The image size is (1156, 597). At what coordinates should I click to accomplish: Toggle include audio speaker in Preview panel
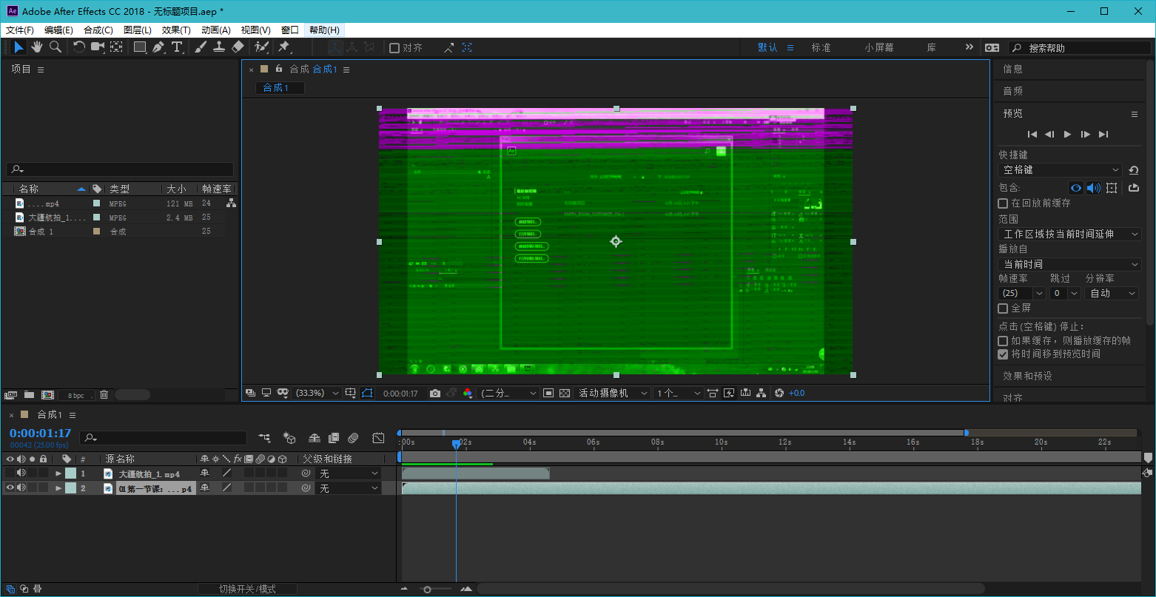1094,188
